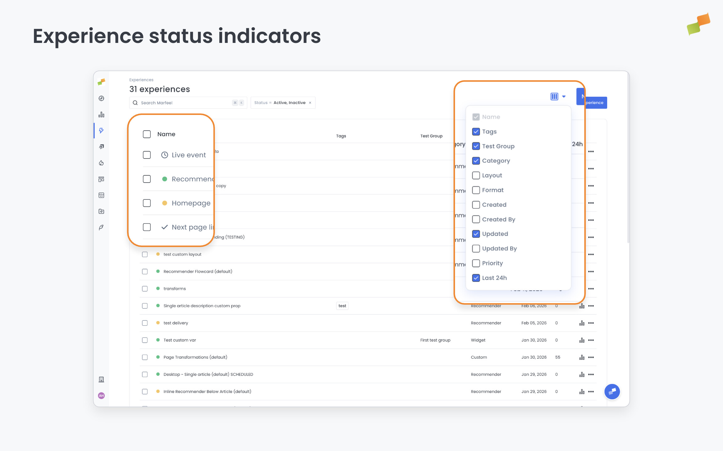
Task: Select the analytics bar chart icon
Action: coord(101,114)
